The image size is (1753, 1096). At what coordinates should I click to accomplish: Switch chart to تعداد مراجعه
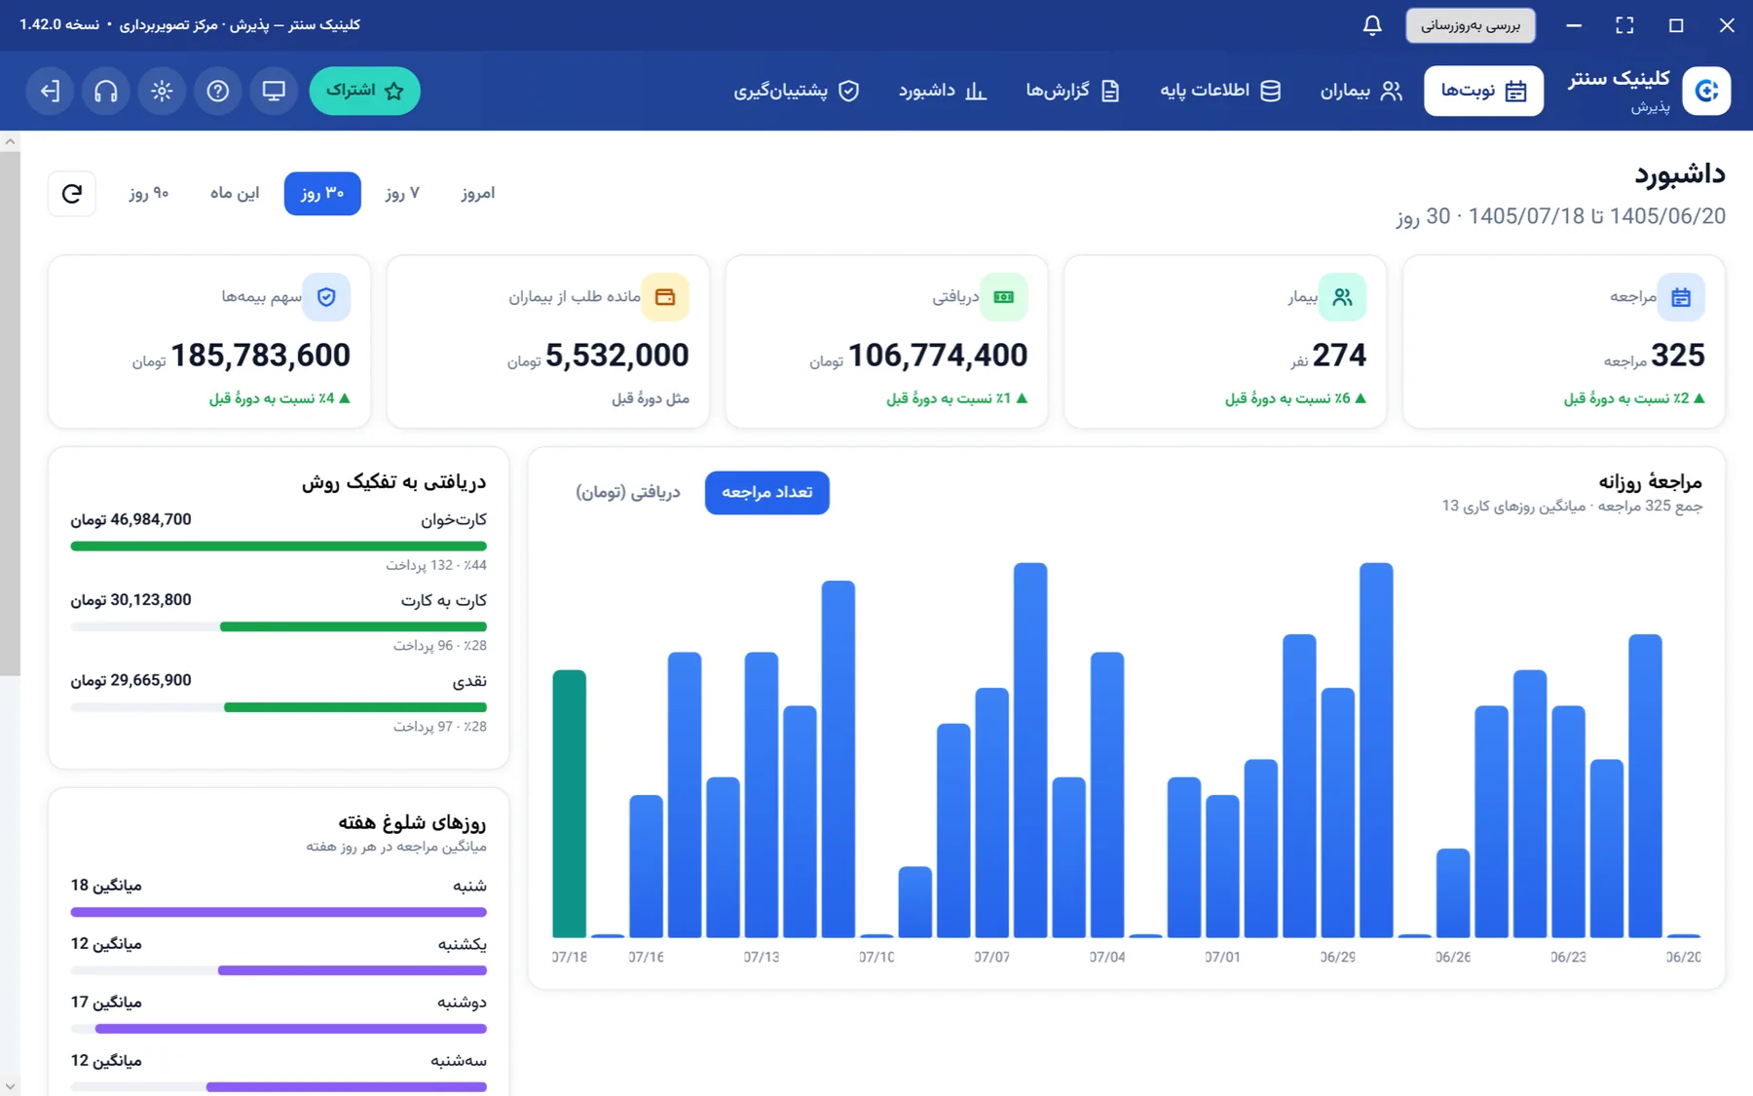pos(766,492)
